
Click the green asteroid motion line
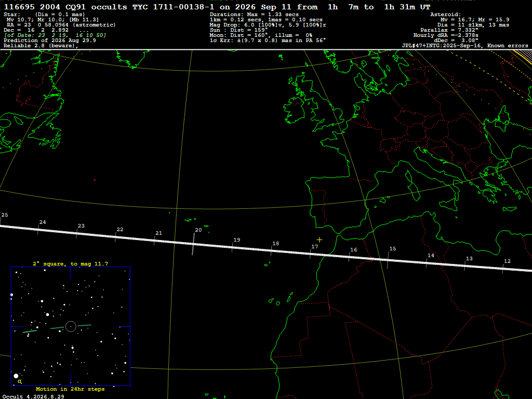[57, 328]
